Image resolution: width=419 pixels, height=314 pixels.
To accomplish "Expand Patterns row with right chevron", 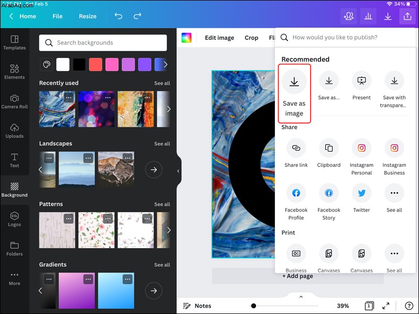I will [169, 230].
